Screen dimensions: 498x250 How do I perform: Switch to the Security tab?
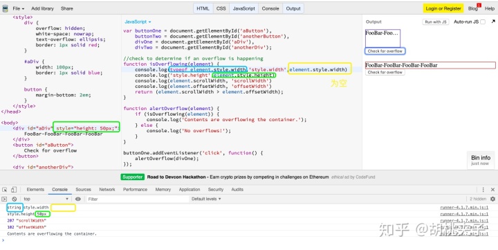click(216, 190)
